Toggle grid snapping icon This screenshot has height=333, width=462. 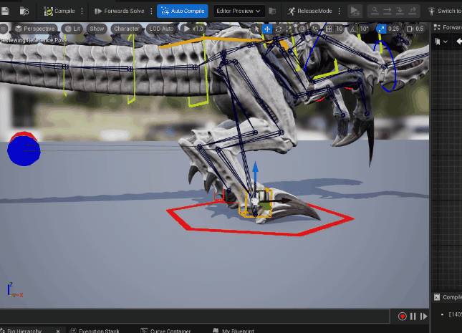tap(327, 29)
